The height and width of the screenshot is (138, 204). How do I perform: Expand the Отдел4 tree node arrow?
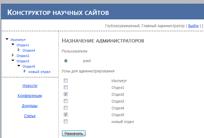pyautogui.click(x=19, y=50)
